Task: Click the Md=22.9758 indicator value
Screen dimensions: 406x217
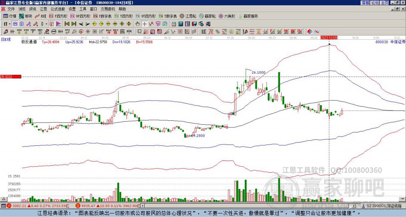Action: click(x=98, y=42)
